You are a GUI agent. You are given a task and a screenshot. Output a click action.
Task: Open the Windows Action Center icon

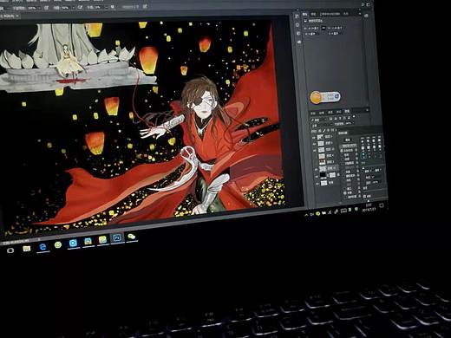tap(382, 205)
